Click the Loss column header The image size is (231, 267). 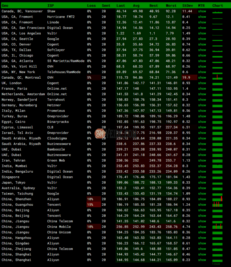point(91,6)
